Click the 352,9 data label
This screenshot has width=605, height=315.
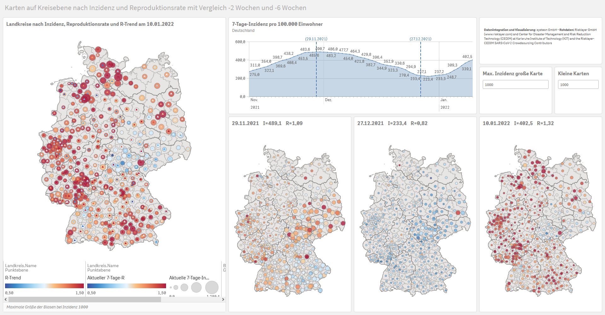pos(389,61)
